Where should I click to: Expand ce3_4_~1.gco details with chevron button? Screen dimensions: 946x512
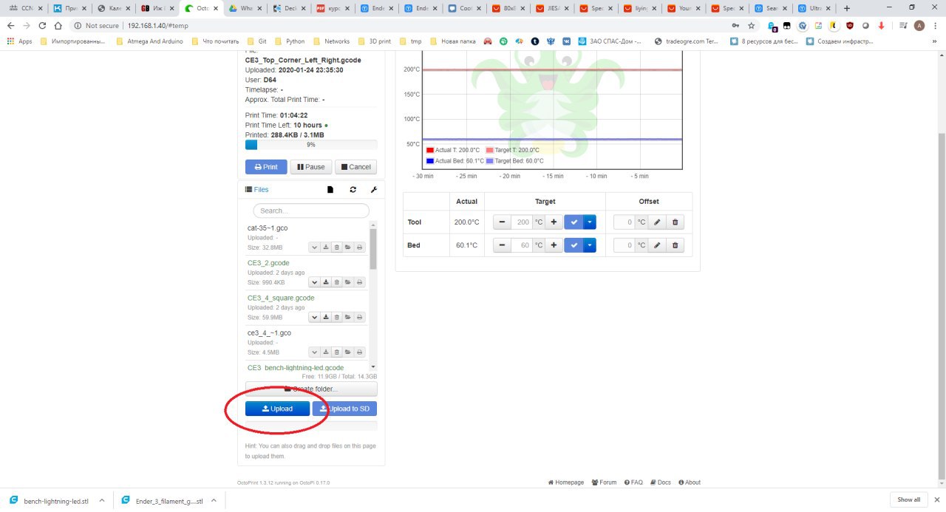[x=314, y=352]
